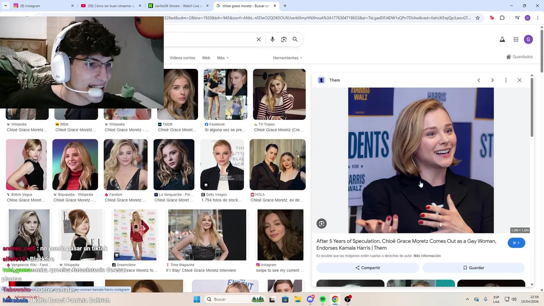
Task: Bookmark this page with the star icon
Action: pos(478,18)
